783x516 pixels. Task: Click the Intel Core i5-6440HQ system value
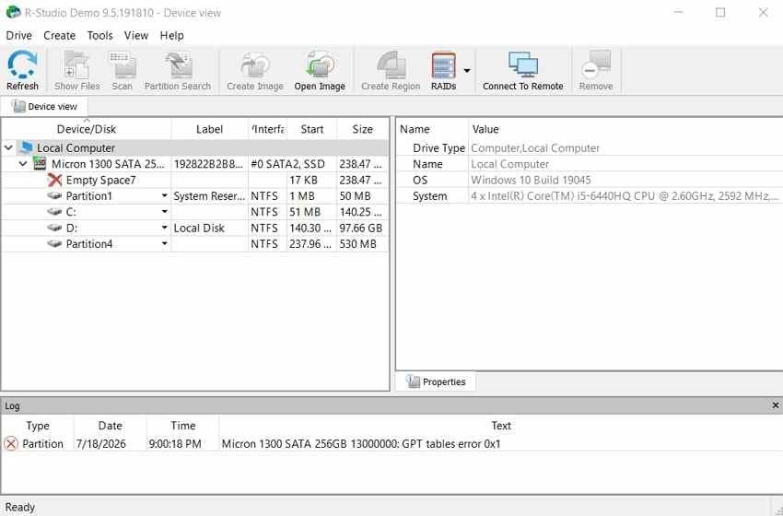(x=625, y=196)
